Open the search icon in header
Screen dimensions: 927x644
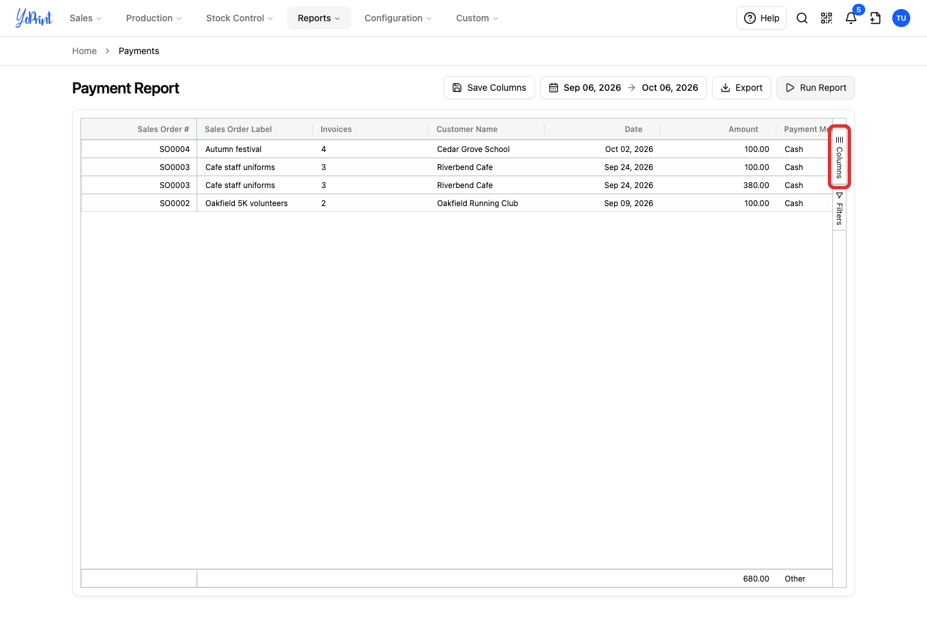(802, 18)
